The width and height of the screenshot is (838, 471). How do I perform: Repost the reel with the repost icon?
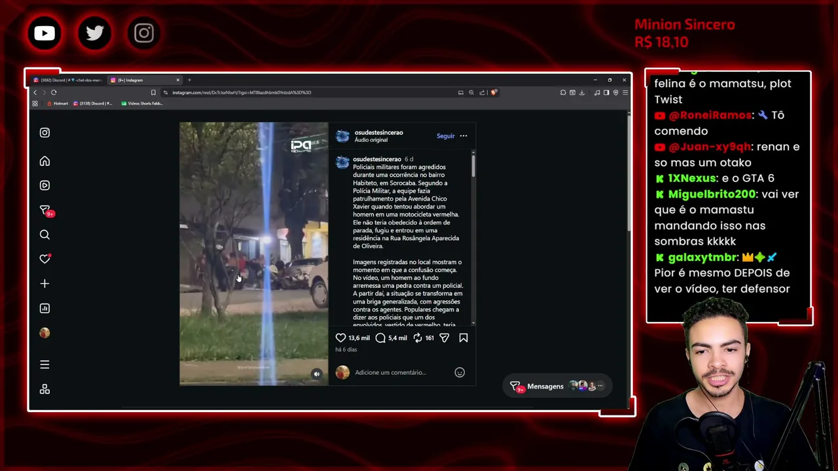417,338
